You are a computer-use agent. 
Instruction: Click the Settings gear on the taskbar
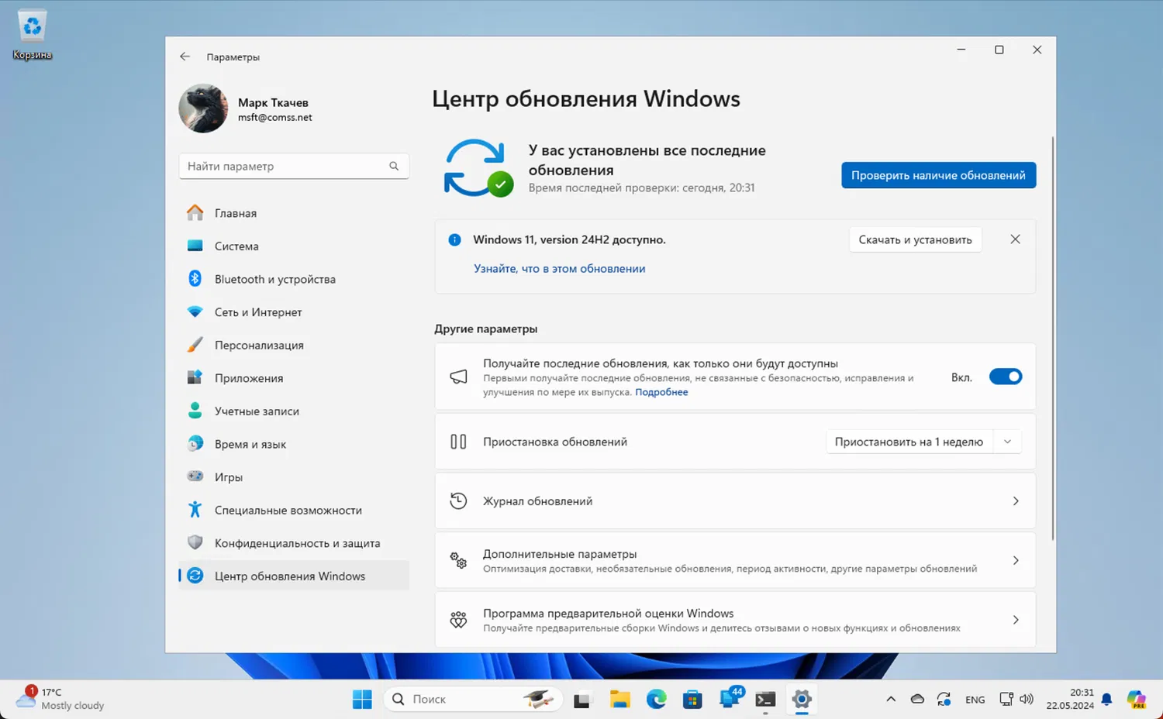click(x=802, y=700)
